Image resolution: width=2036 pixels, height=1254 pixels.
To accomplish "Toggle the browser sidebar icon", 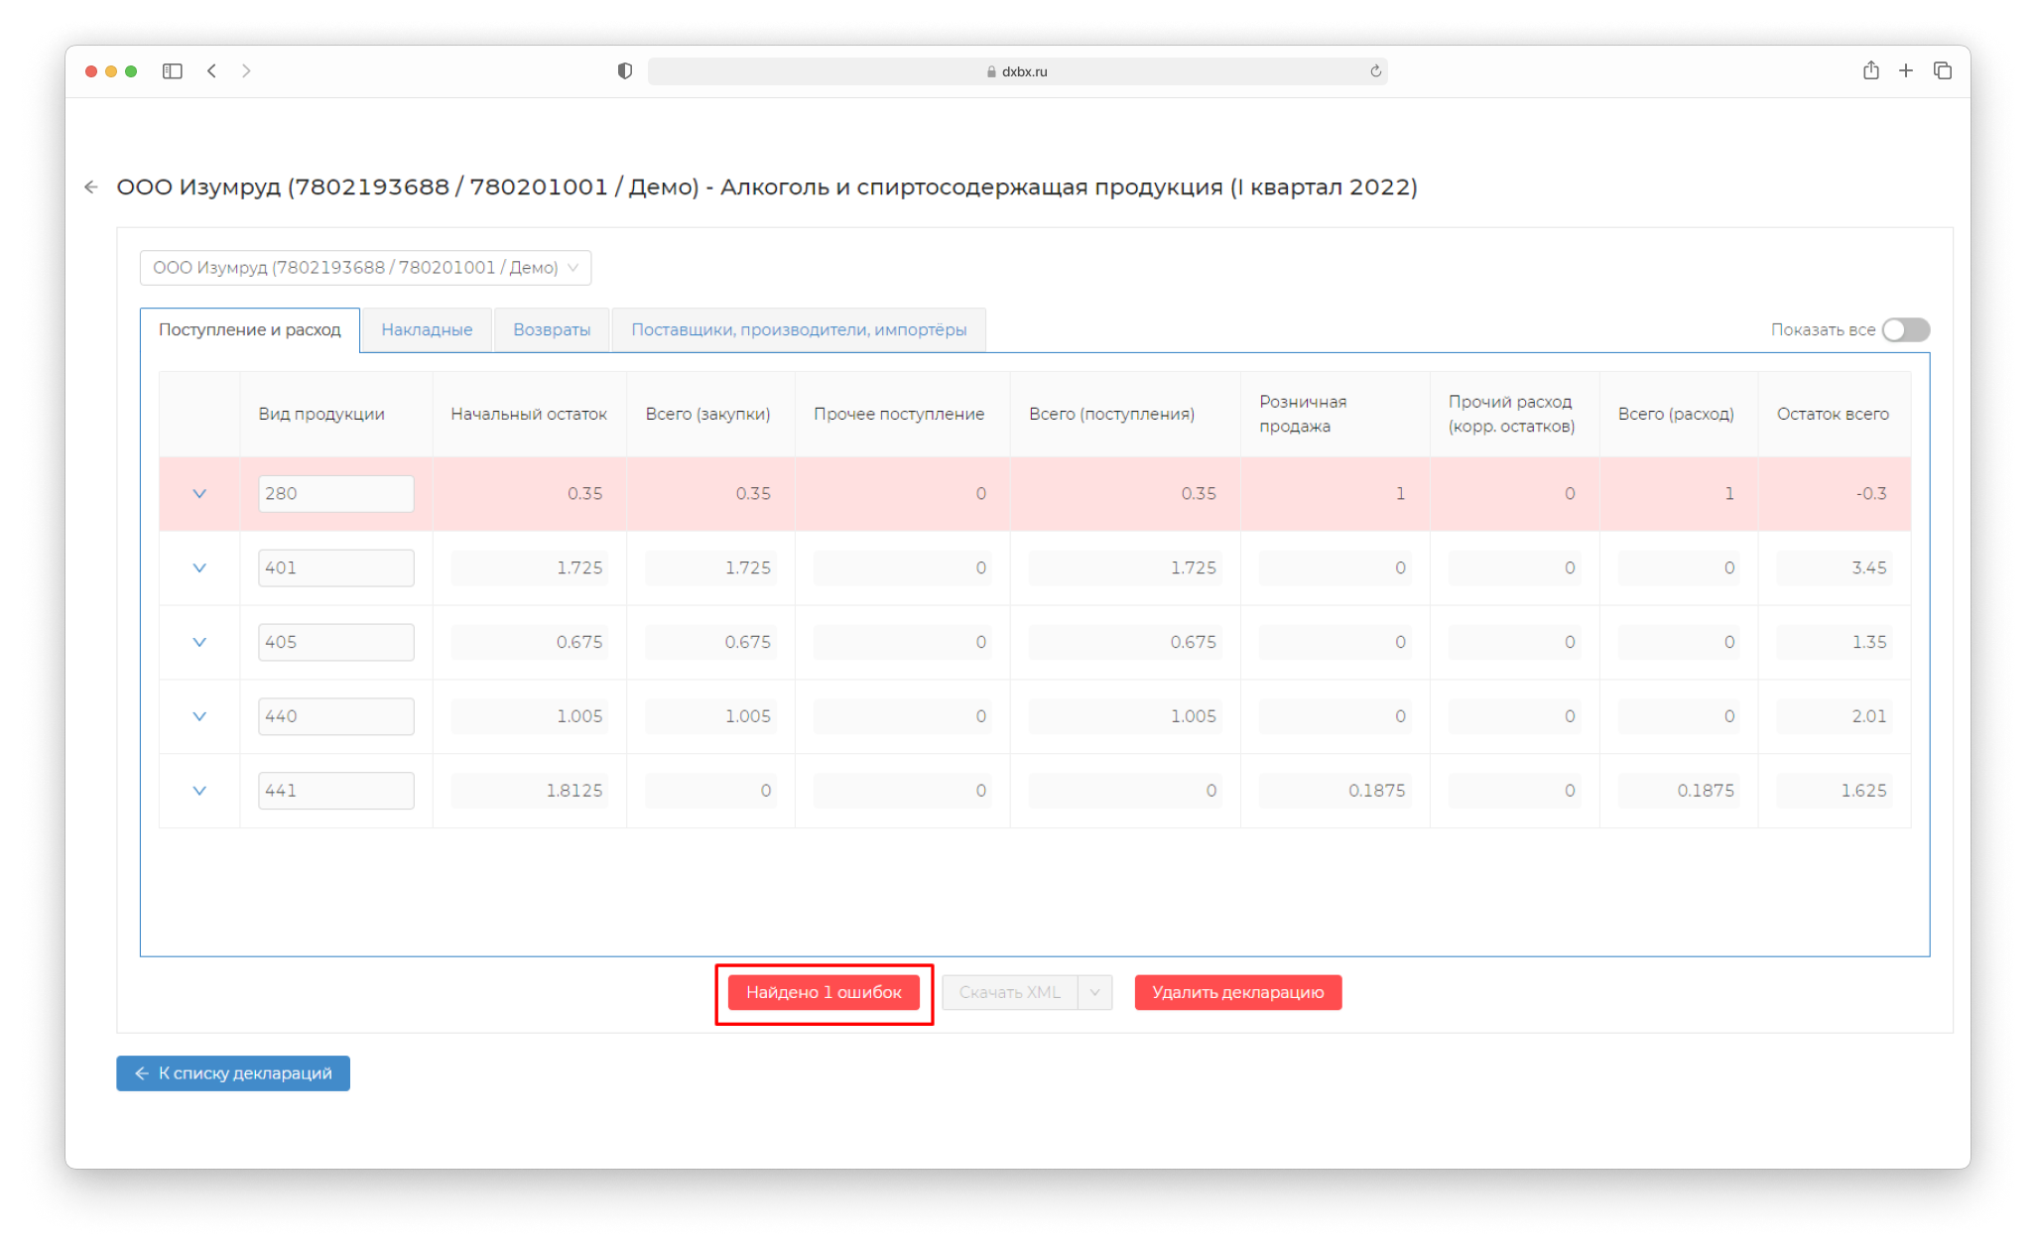I will point(173,71).
